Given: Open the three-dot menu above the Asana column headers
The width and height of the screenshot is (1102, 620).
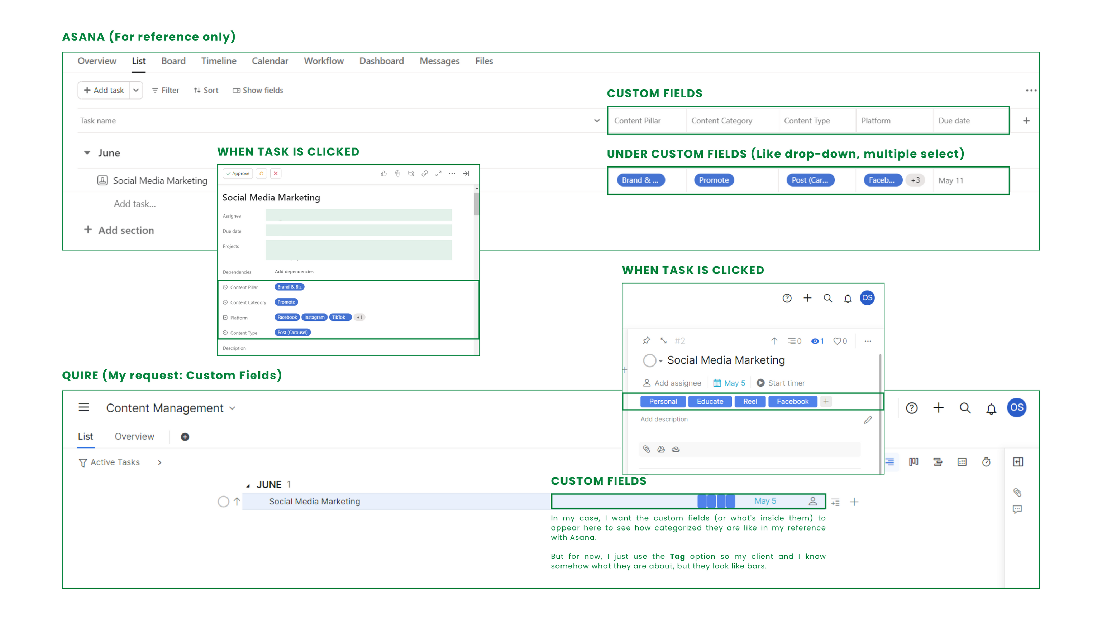Looking at the screenshot, I should coord(1031,90).
